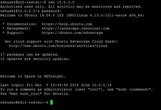Click the password prompt line

tap(31, 11)
